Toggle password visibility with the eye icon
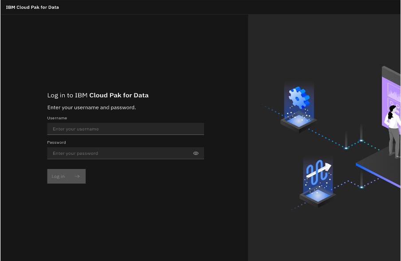Viewport: 401px width, 261px height. (196, 153)
